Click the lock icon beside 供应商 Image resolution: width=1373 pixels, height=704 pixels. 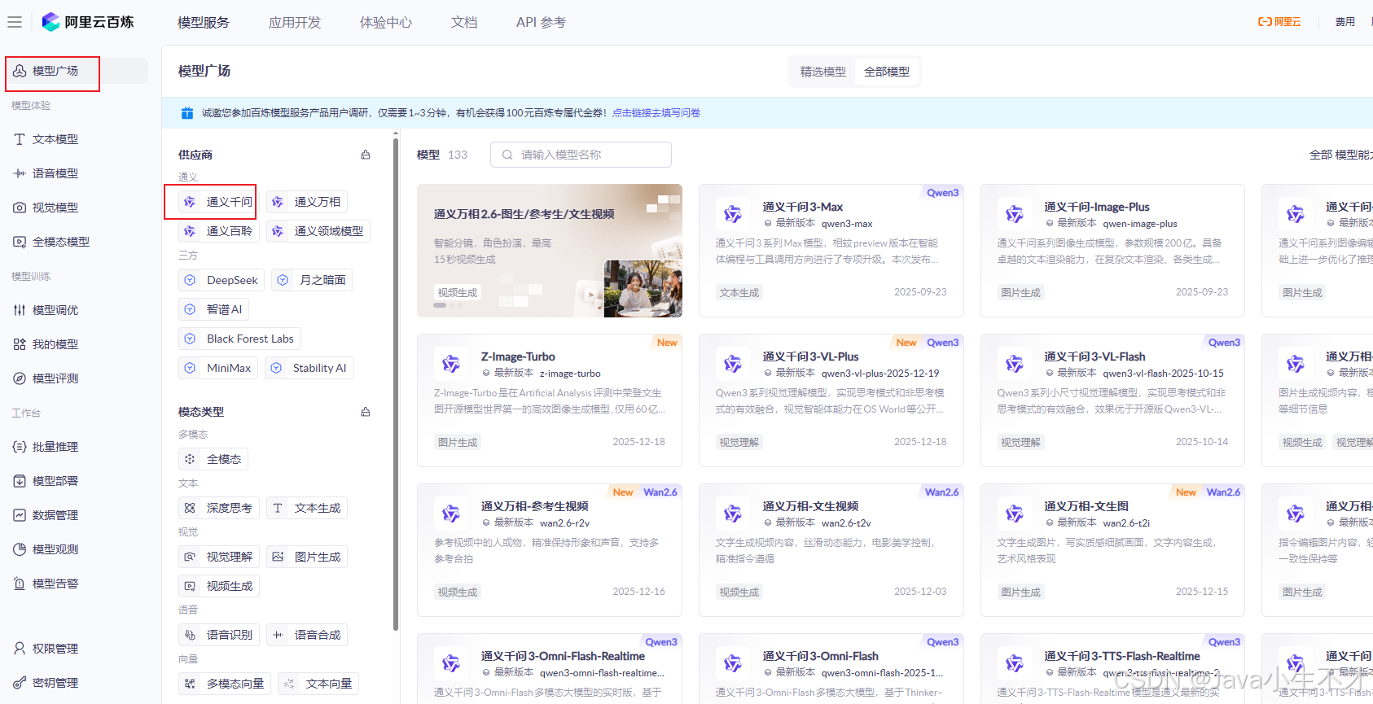pos(366,155)
